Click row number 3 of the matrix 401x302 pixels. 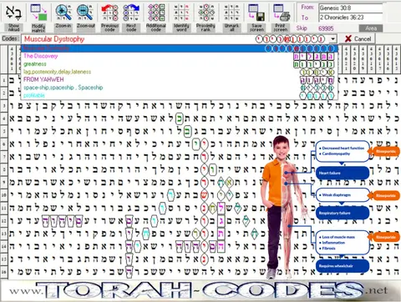pos(4,106)
